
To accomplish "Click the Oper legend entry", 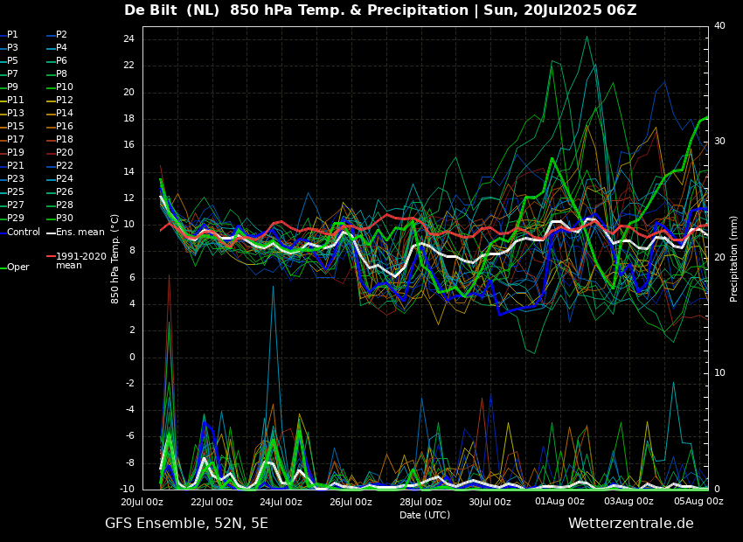I will (15, 268).
